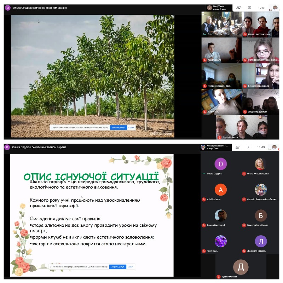Screen dimensions: 283x283
Task: Click the slide bullet about застаріле асфальтове покриття
Action: tap(88, 244)
